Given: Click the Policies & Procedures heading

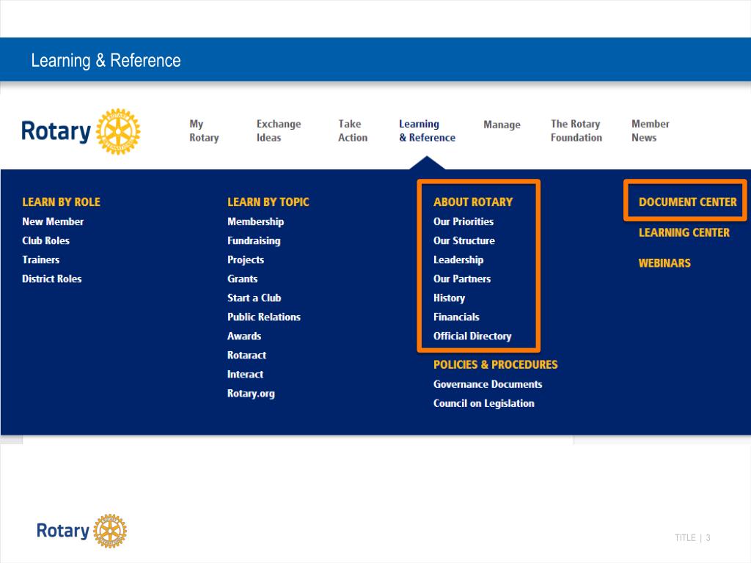Looking at the screenshot, I should (496, 365).
